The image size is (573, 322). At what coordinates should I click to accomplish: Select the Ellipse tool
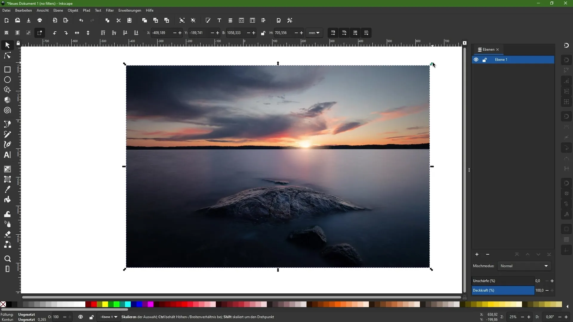[7, 80]
